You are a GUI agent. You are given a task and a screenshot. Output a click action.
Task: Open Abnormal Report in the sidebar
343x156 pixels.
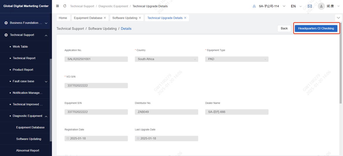pyautogui.click(x=28, y=150)
